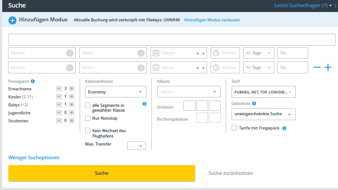Click the blue plus icon beside Hinzufügen Modus
Viewport: 338px width, 190px height.
point(12,20)
